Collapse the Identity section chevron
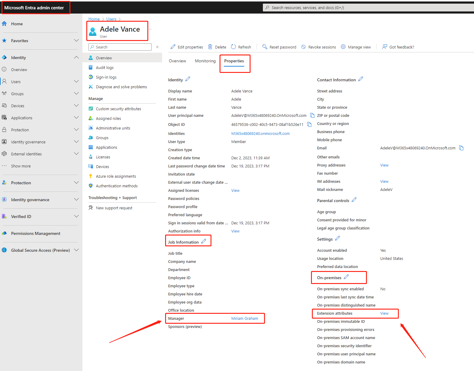This screenshot has height=371, width=474. pyautogui.click(x=76, y=57)
